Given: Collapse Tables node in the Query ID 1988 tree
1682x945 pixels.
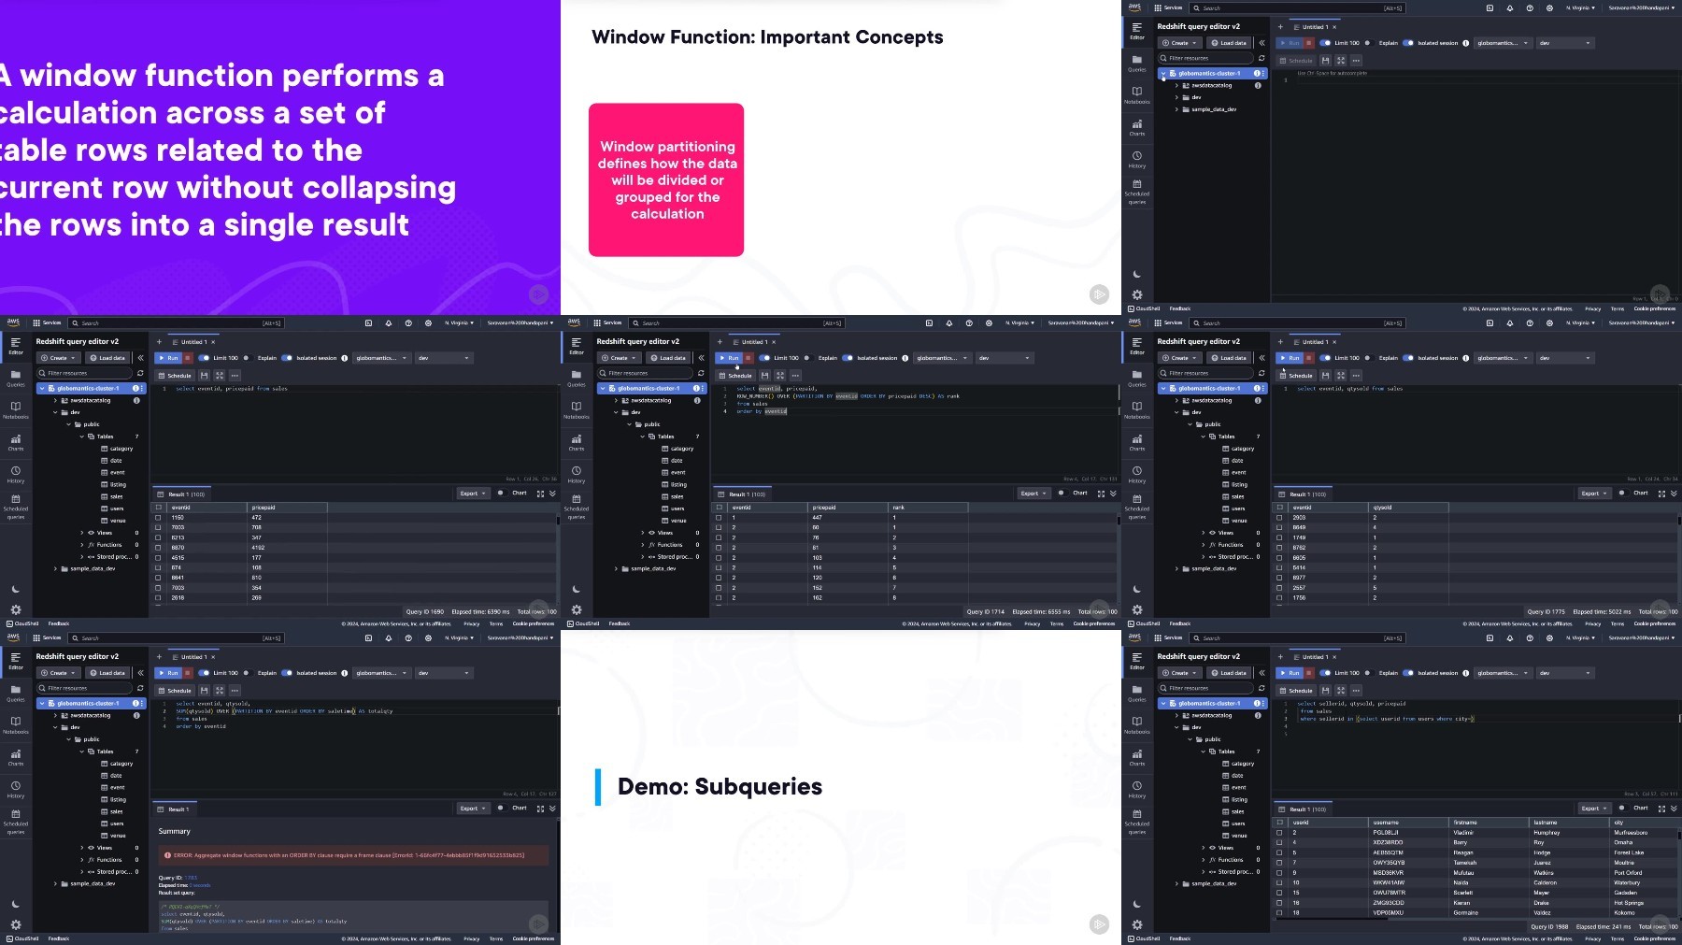Looking at the screenshot, I should [1204, 752].
